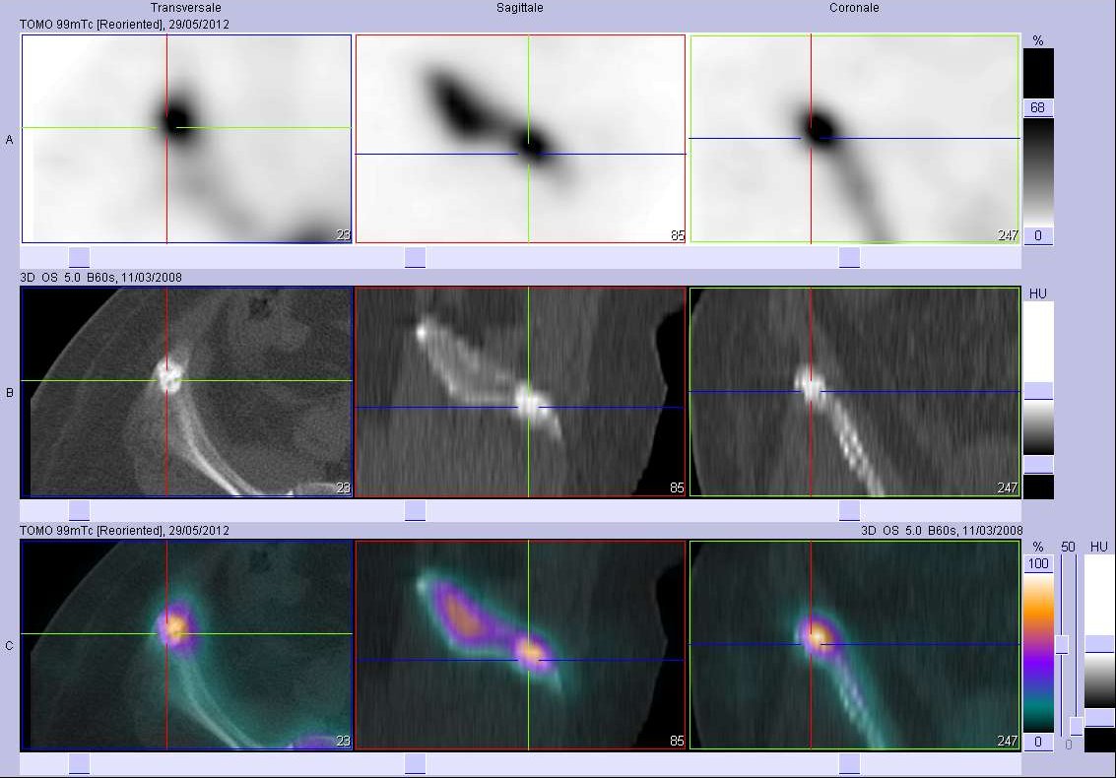This screenshot has width=1116, height=778.
Task: Click the row label B
Action: 9,392
